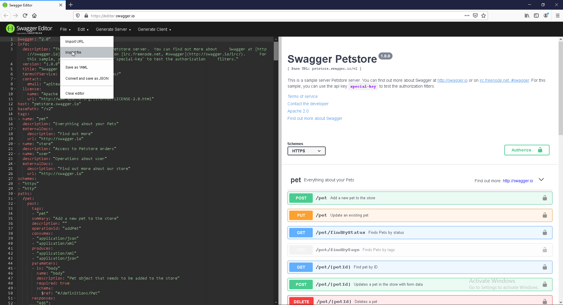
Task: Open the Firefox Library icon
Action: [x=527, y=16]
